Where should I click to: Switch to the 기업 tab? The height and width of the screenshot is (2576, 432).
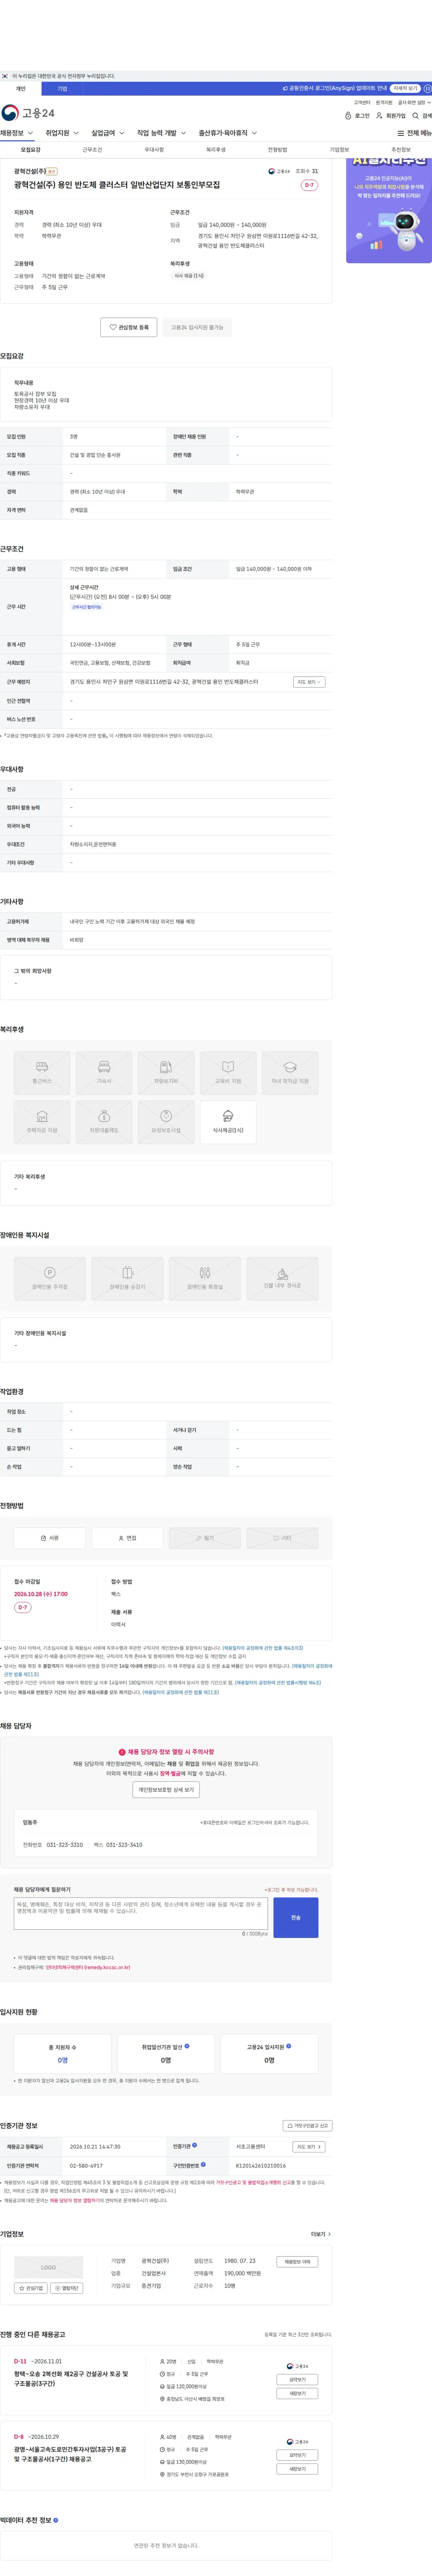[62, 89]
